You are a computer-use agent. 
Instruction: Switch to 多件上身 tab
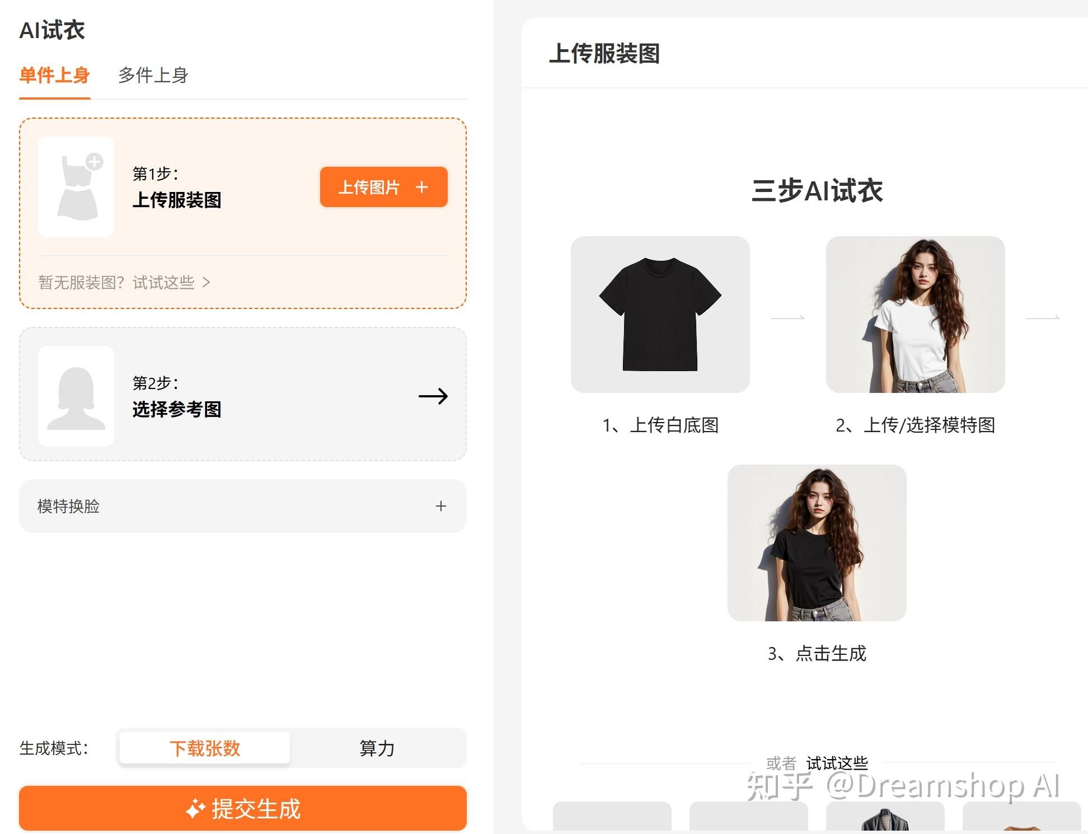pyautogui.click(x=153, y=75)
